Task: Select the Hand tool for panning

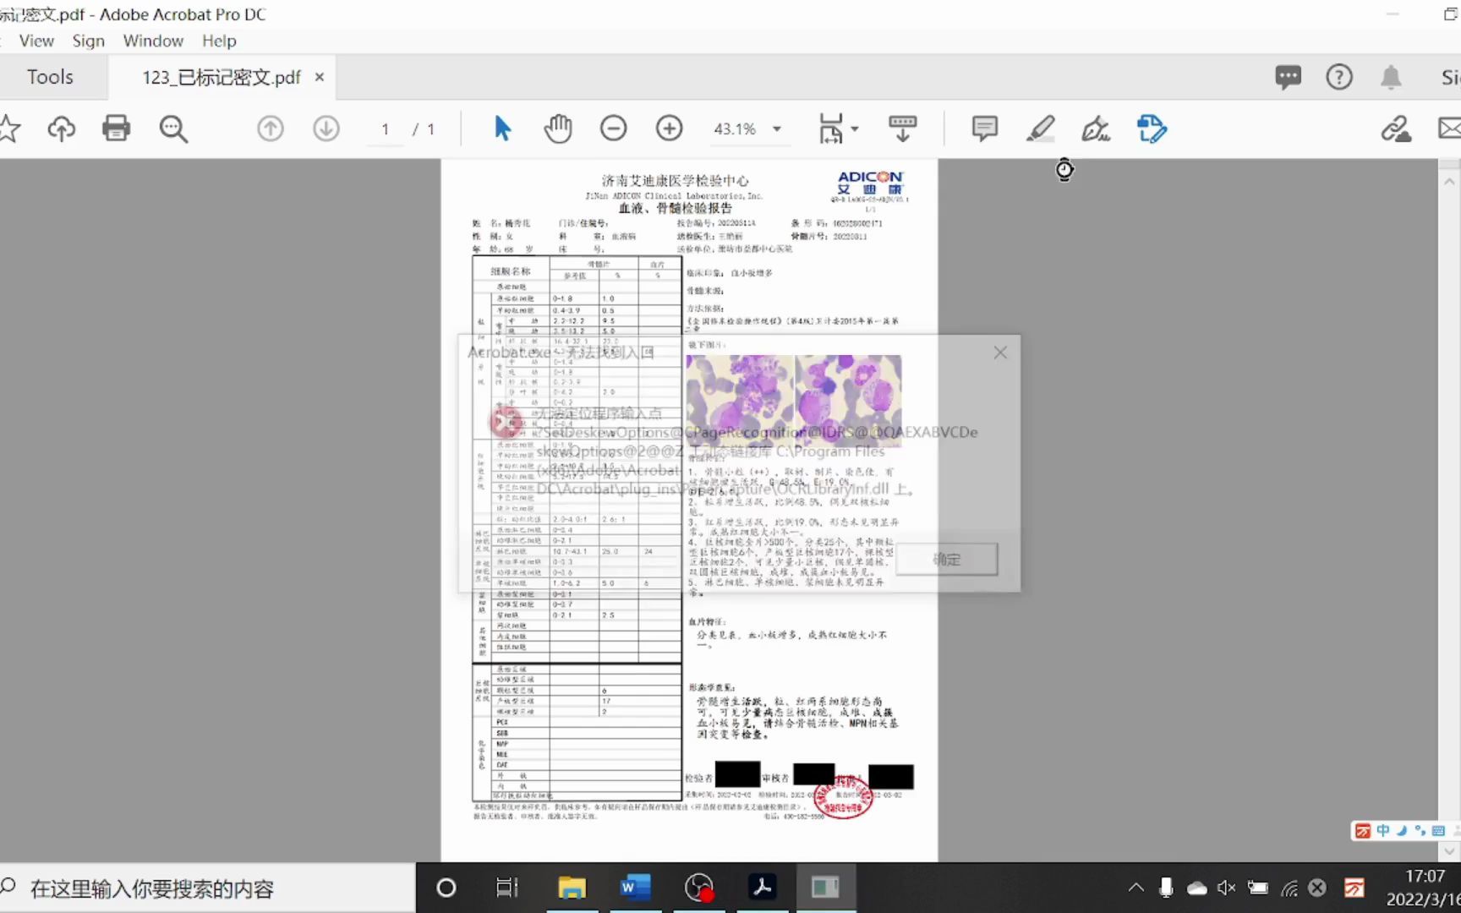Action: 558,128
